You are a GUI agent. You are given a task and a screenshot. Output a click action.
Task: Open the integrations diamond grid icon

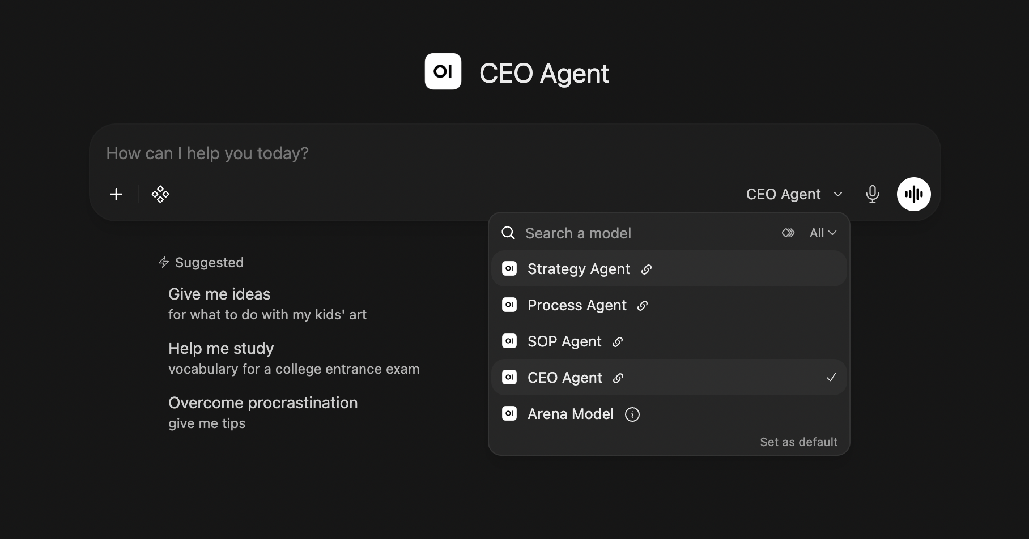(160, 194)
